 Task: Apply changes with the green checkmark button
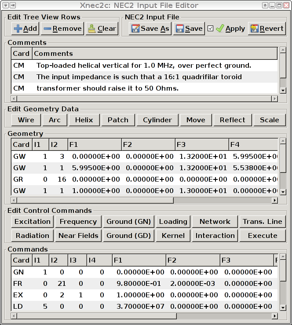230,29
